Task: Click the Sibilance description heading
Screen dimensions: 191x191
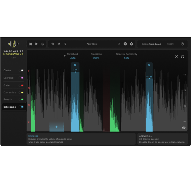Action: point(33,136)
